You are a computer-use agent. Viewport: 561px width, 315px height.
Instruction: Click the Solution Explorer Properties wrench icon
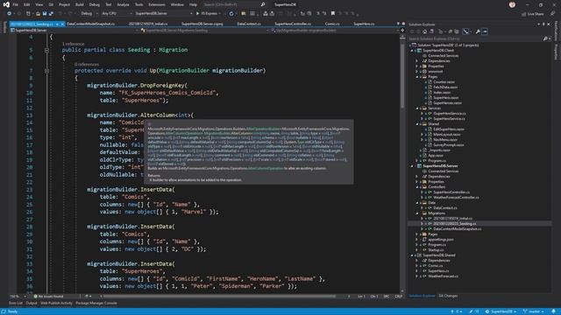[478, 31]
